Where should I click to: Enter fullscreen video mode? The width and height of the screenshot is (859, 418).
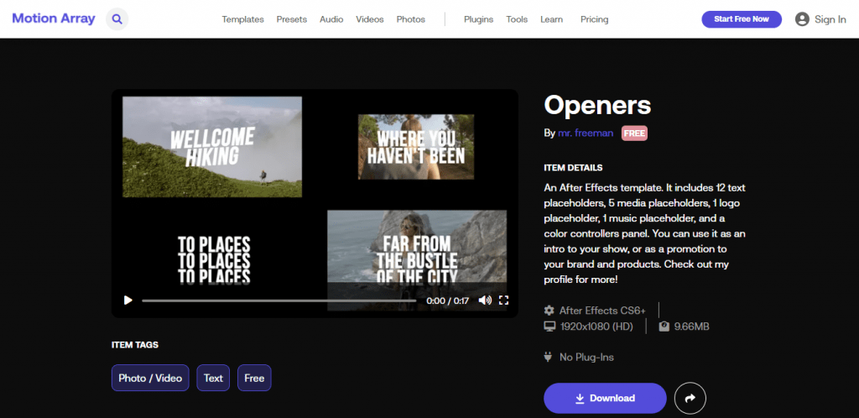tap(504, 300)
